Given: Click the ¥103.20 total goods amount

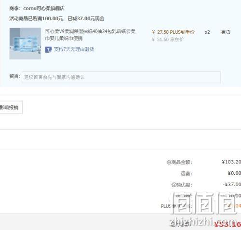Looking at the screenshot, I should (231, 162).
